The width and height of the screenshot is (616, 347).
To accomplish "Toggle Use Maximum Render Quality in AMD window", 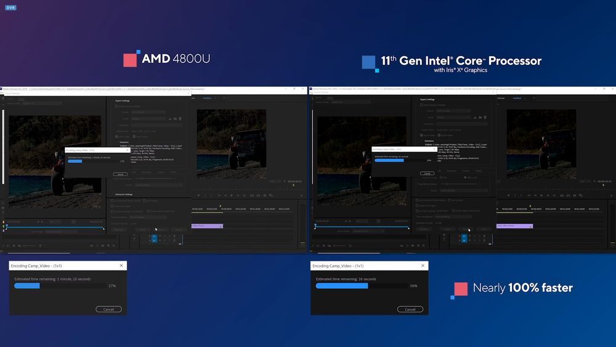I will point(112,201).
